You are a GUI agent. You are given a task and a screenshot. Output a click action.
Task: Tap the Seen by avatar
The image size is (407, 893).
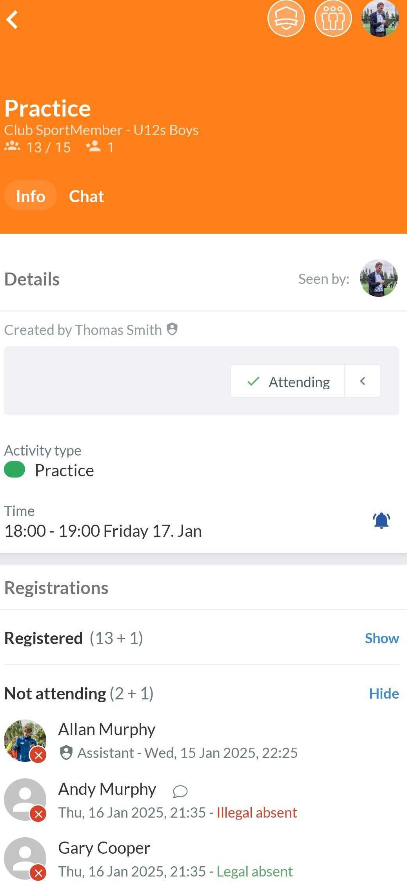click(x=378, y=278)
